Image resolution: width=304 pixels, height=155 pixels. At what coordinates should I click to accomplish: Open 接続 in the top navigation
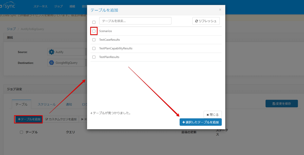click(72, 6)
